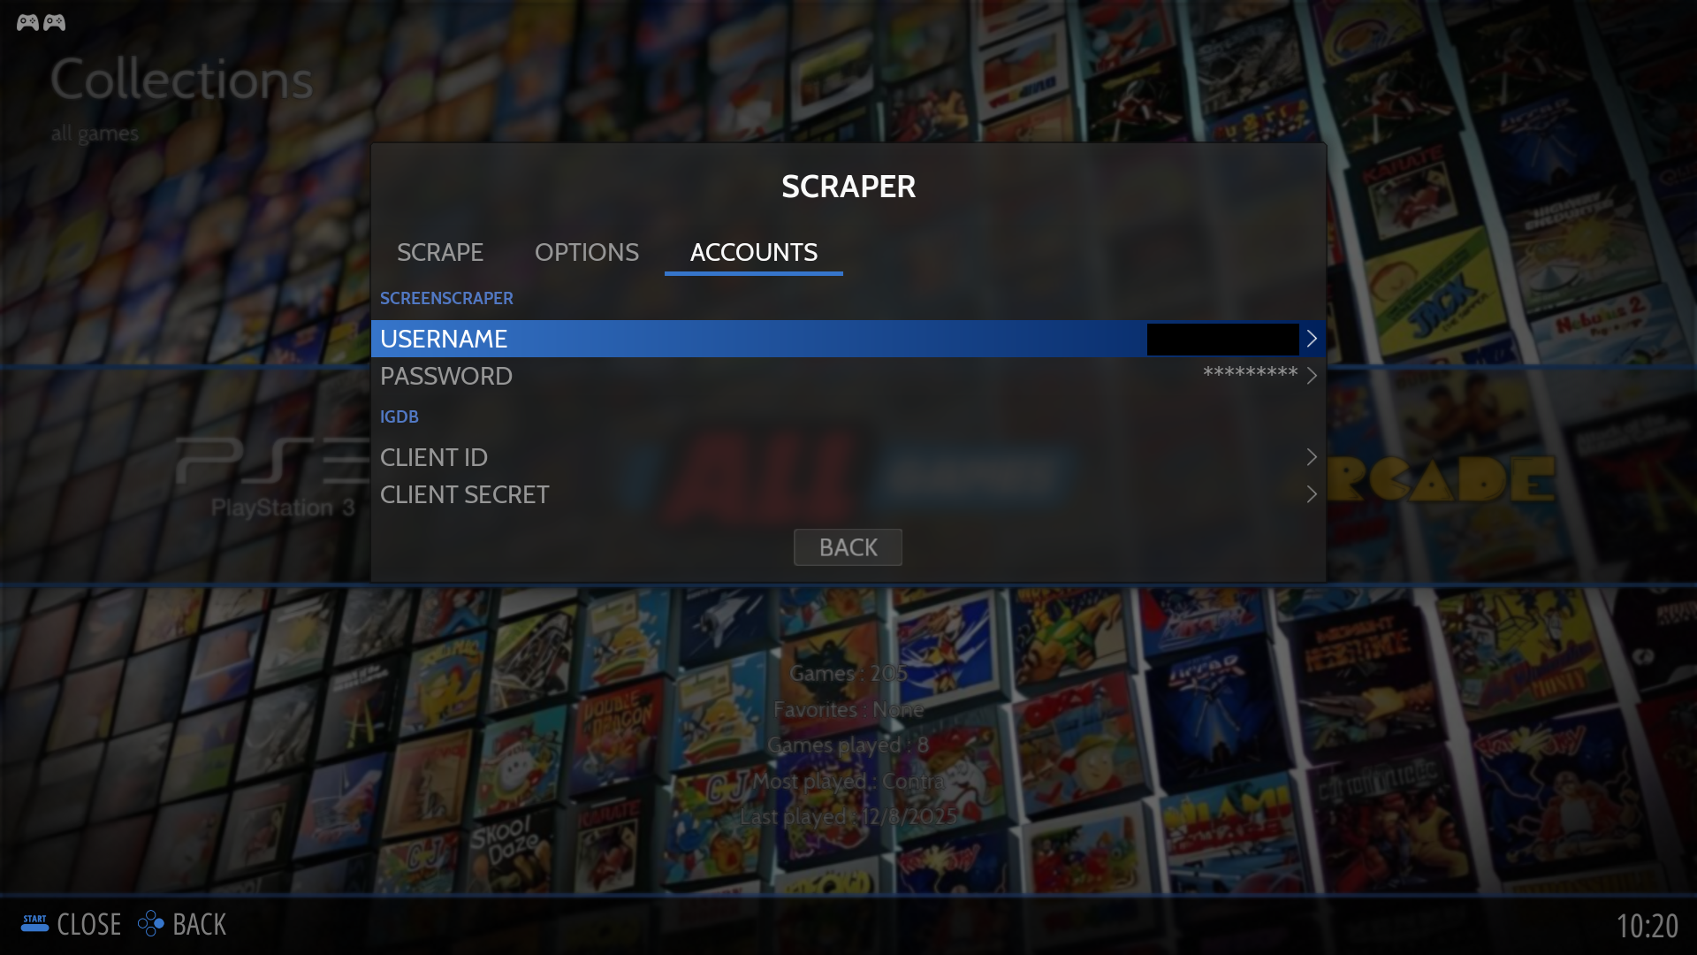Select the PASSWORD row label
Image resolution: width=1697 pixels, height=955 pixels.
coord(446,376)
